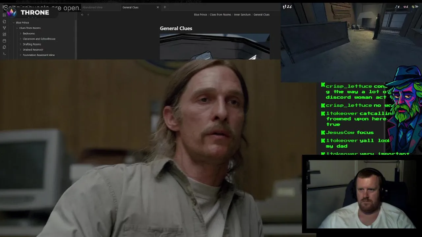Expand the Classroom and Schoolhouse chevron
This screenshot has height=237, width=422.
[x=20, y=39]
